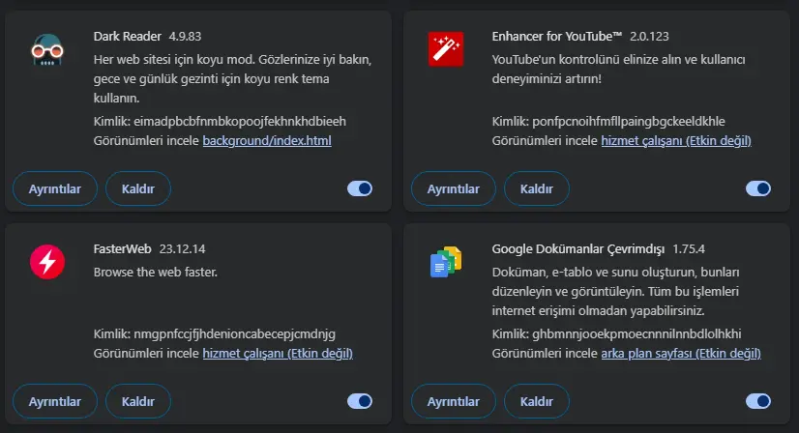
Task: Click the Google Dokümanlar Çevrimdışı icon
Action: (x=446, y=262)
